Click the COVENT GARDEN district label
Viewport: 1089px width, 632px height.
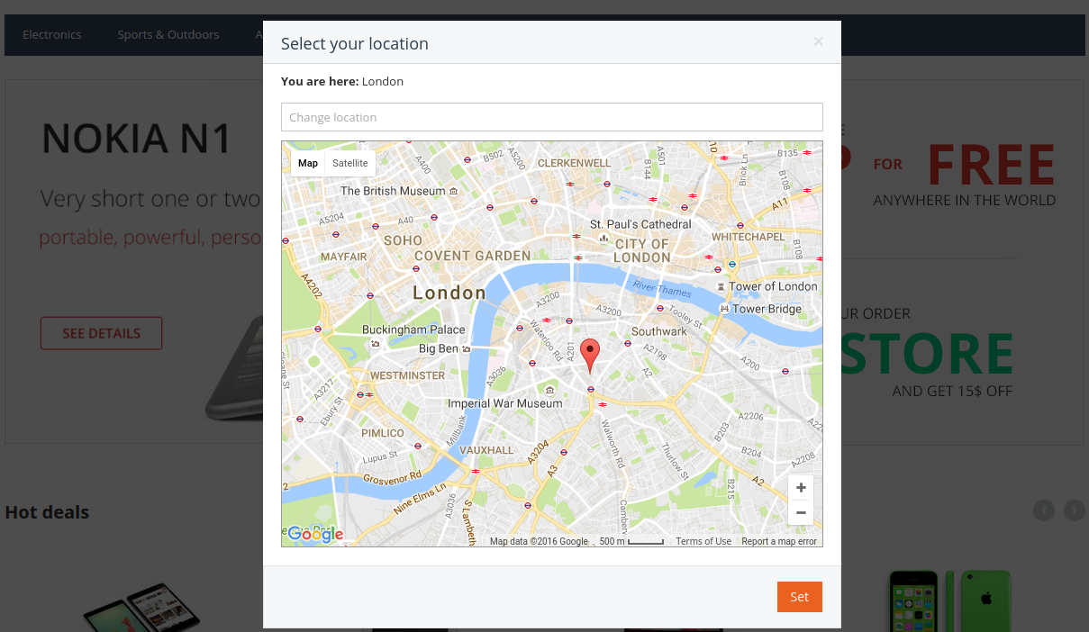click(x=473, y=256)
